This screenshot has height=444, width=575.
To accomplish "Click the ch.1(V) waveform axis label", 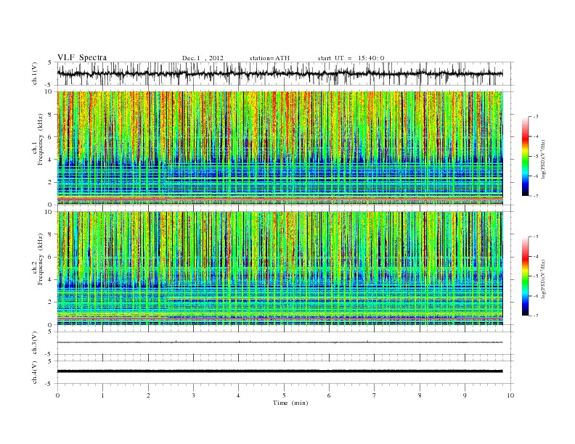I will click(x=35, y=73).
